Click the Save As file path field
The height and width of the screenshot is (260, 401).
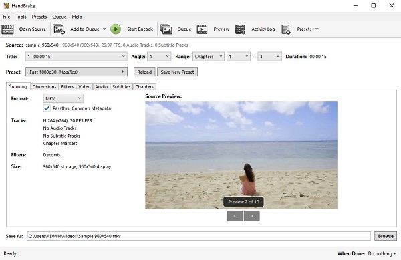click(198, 236)
